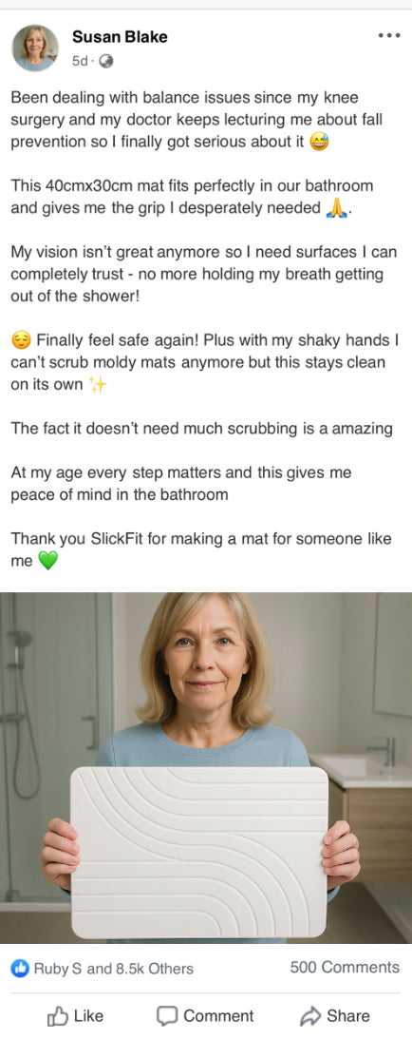The height and width of the screenshot is (1039, 412).
Task: Click the green heart emoji
Action: (48, 561)
